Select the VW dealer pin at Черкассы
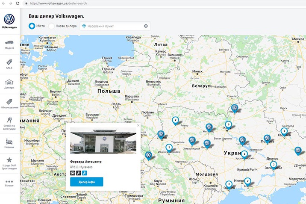 click(x=242, y=141)
